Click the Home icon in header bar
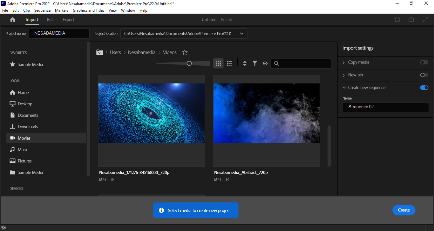The height and width of the screenshot is (231, 434). click(x=13, y=20)
